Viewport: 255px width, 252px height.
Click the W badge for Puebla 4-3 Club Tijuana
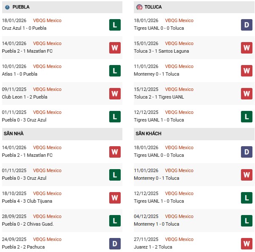tap(115, 197)
